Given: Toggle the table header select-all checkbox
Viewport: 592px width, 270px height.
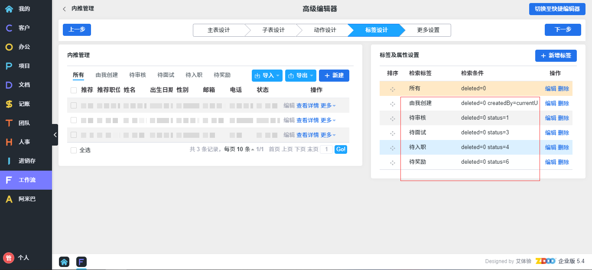Looking at the screenshot, I should (x=74, y=90).
